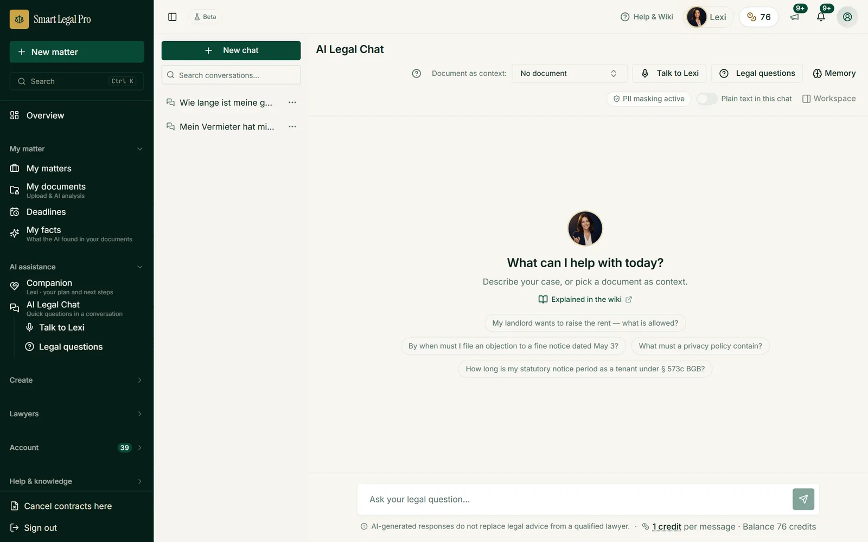Open the external link icon next to wiki

629,299
